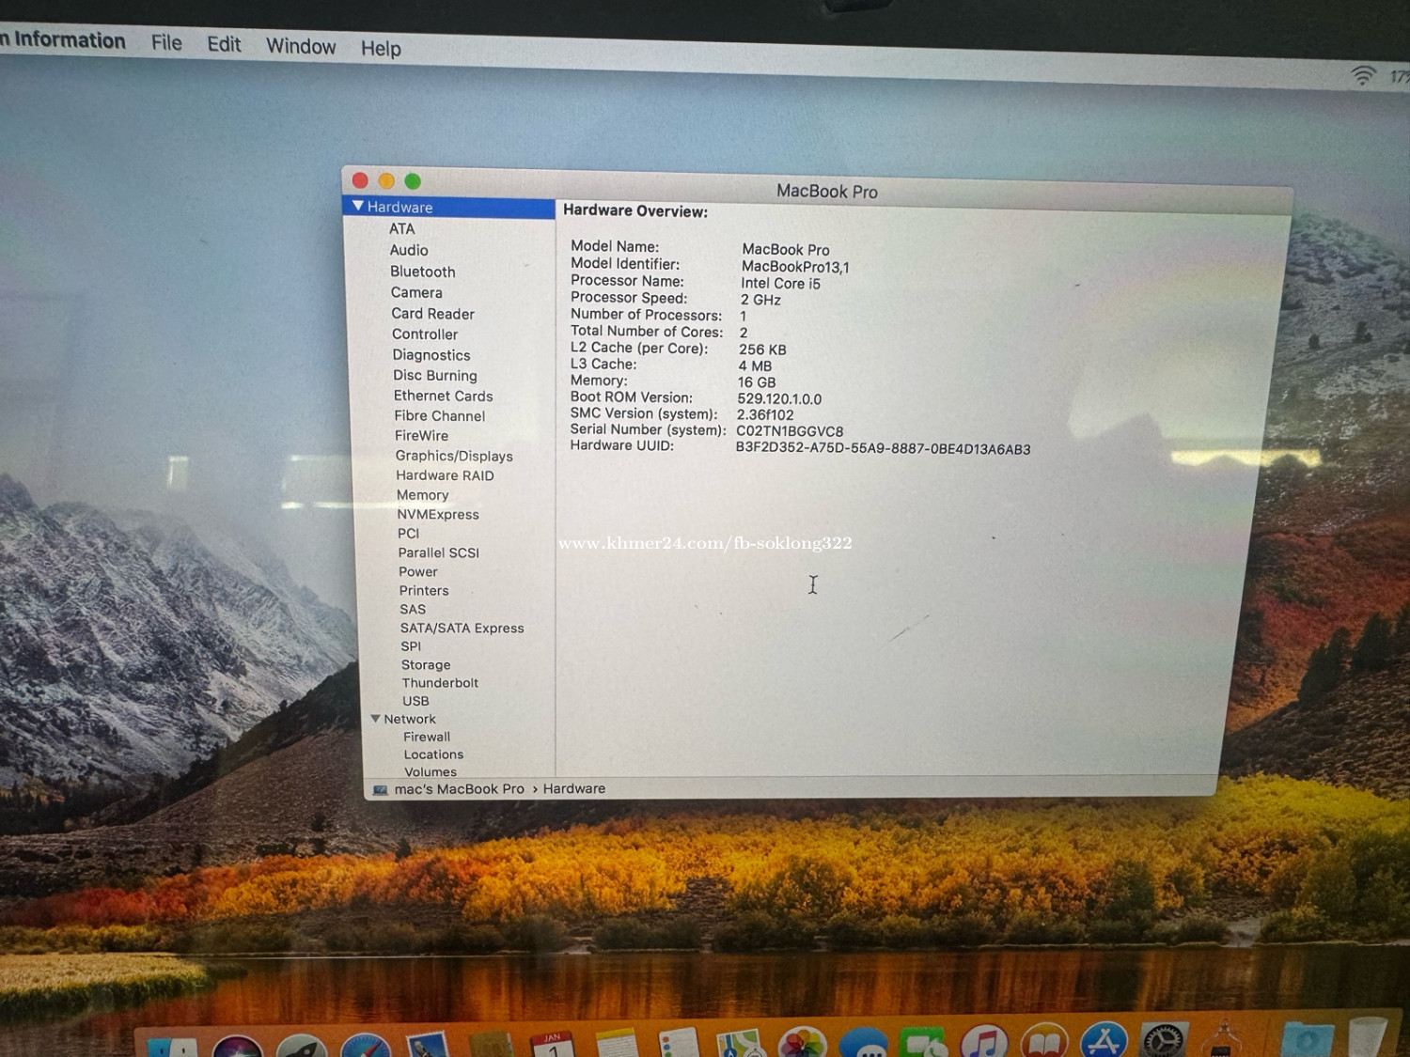Image resolution: width=1410 pixels, height=1057 pixels.
Task: Select Graphics/Displays in the sidebar
Action: (454, 456)
